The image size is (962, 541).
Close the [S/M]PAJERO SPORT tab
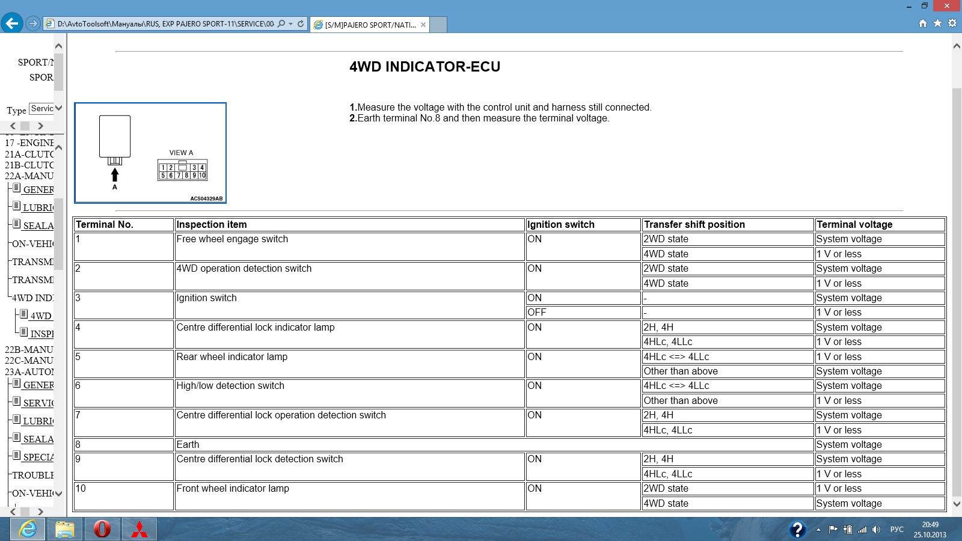tap(423, 25)
